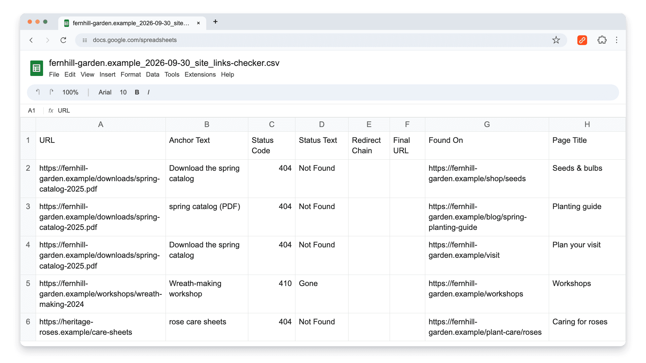
Task: Toggle italic formatting
Action: (x=148, y=92)
